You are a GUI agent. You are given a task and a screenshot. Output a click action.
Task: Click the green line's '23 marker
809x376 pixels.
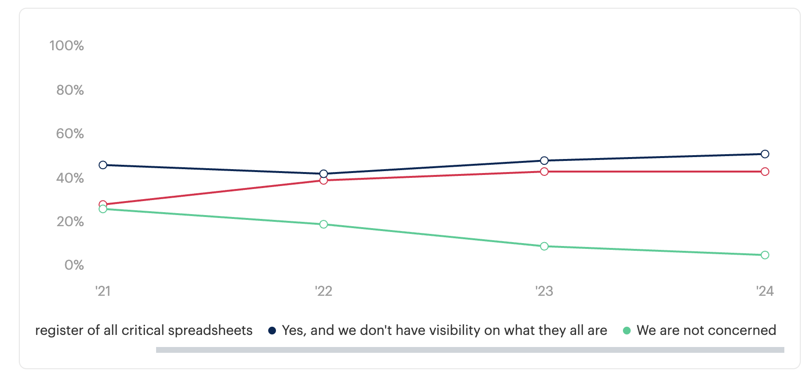point(544,246)
